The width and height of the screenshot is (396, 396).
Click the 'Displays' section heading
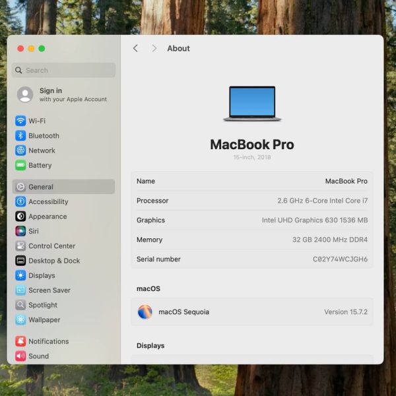[150, 345]
